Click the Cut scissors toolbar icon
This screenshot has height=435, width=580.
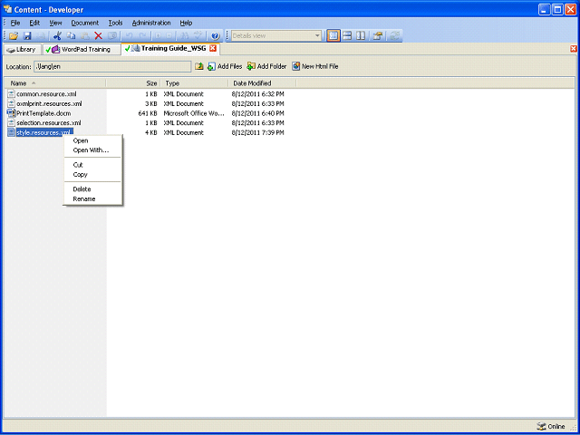pyautogui.click(x=57, y=36)
